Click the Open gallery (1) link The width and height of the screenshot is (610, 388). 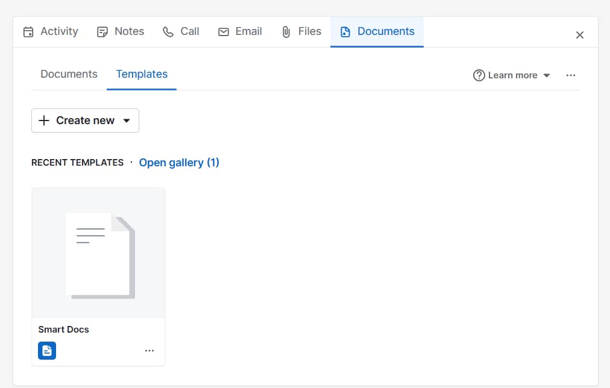(x=179, y=163)
